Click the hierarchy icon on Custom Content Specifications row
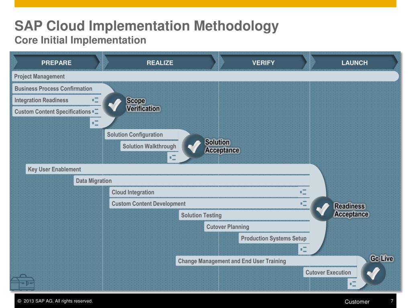Image resolution: width=411 pixels, height=308 pixels. 96,111
